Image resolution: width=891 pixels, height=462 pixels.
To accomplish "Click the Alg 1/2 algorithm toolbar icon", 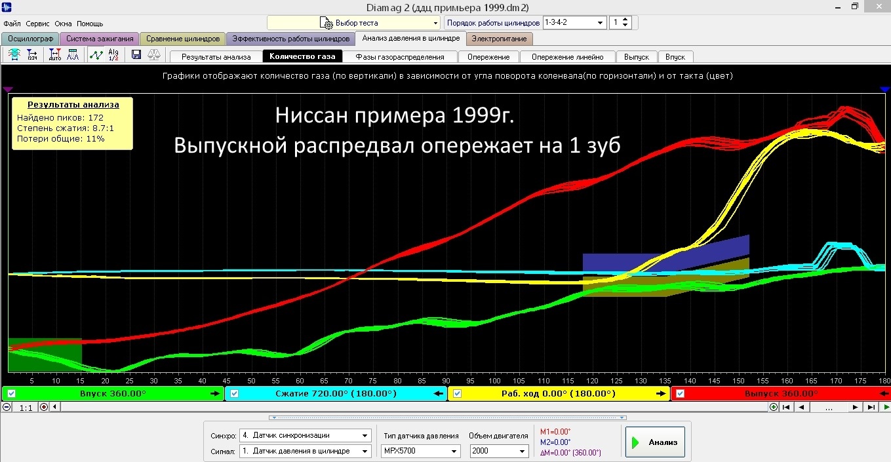I will (x=113, y=55).
